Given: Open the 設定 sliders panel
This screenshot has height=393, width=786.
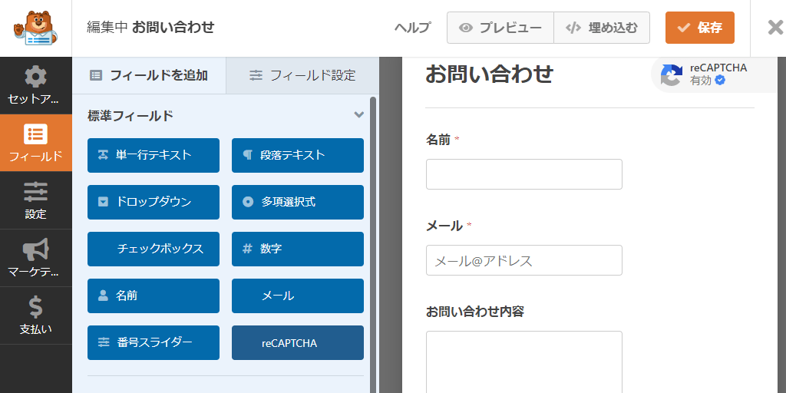Looking at the screenshot, I should coord(35,200).
